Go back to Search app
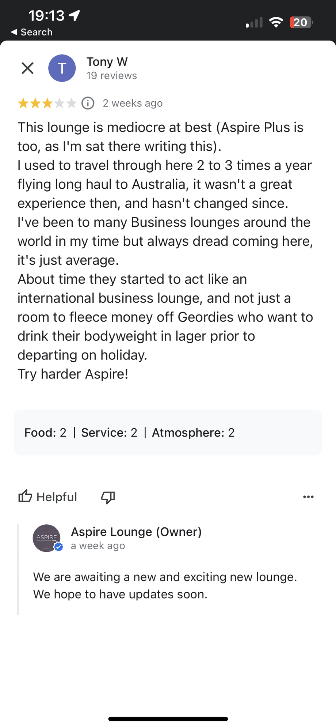336x728 pixels. coord(32,32)
